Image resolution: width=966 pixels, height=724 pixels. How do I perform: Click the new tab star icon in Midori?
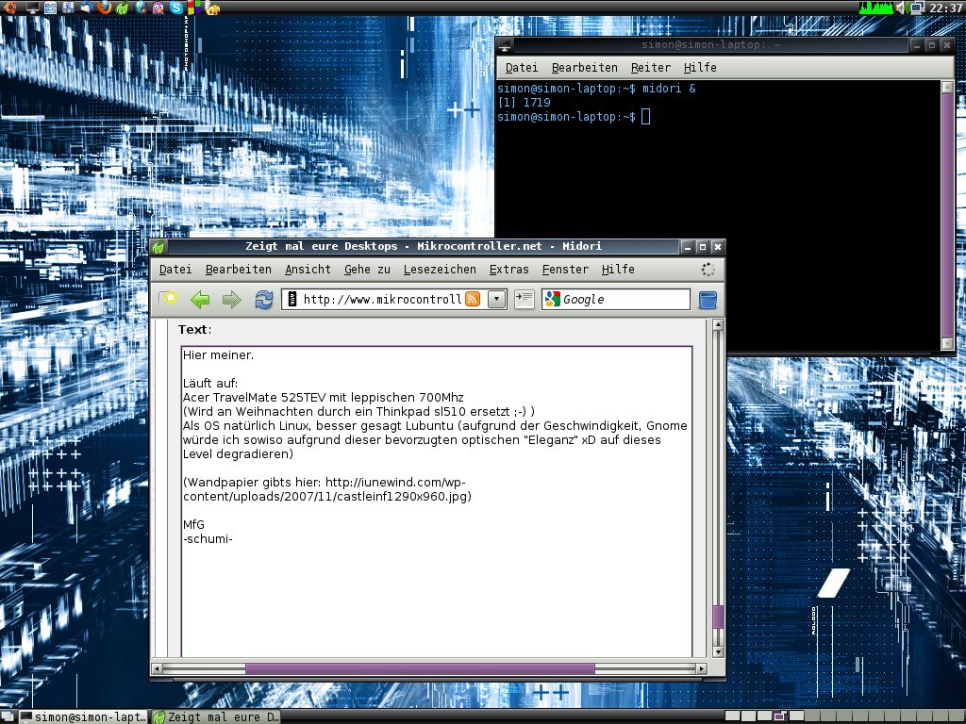click(x=168, y=299)
